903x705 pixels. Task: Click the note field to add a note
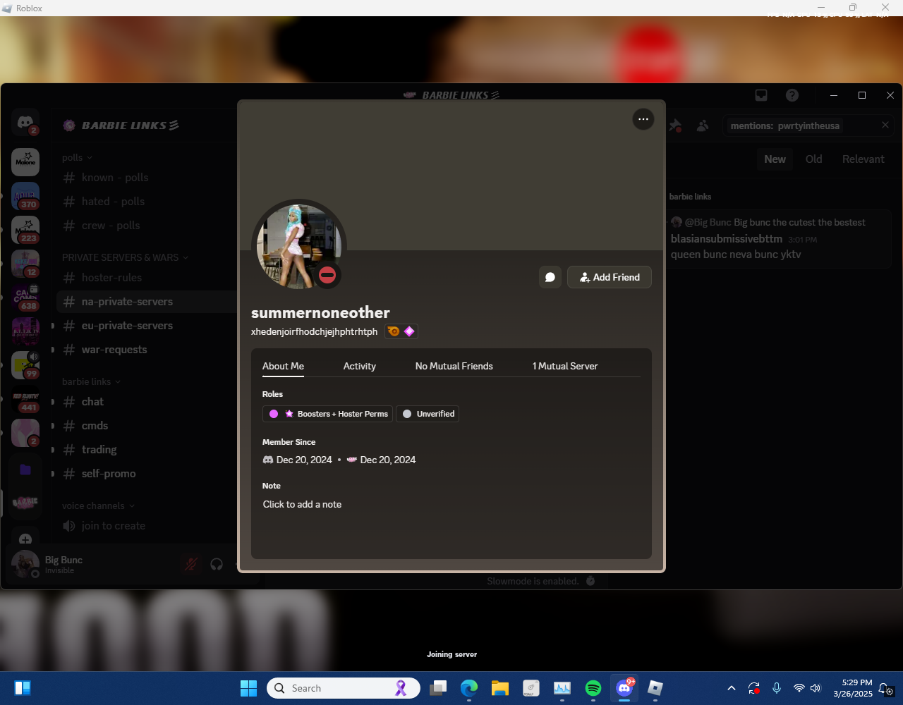[451, 505]
